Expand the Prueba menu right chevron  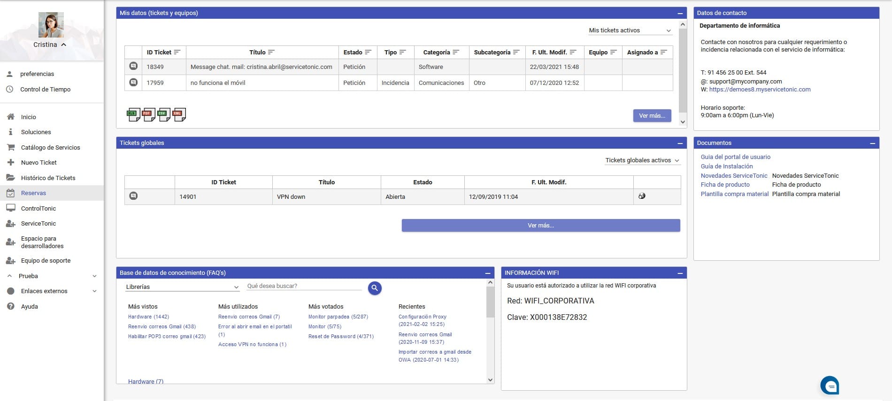[94, 276]
